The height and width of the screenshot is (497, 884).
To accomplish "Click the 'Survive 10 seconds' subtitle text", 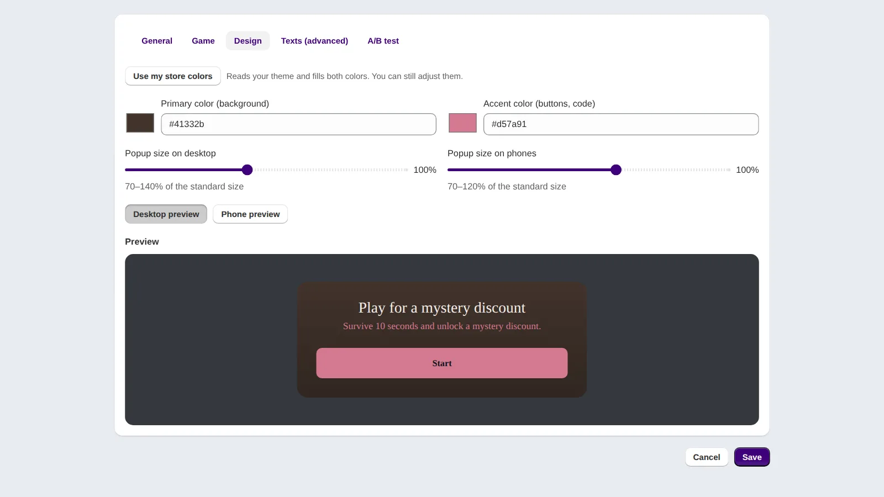I will pos(442,326).
